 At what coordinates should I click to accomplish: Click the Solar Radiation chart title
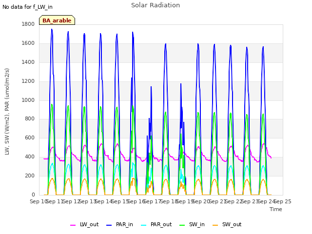click(x=156, y=5)
